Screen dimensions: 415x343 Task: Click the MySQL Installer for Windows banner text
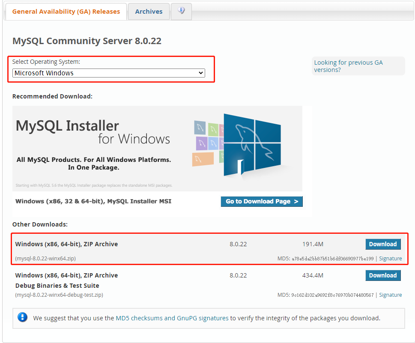93,132
